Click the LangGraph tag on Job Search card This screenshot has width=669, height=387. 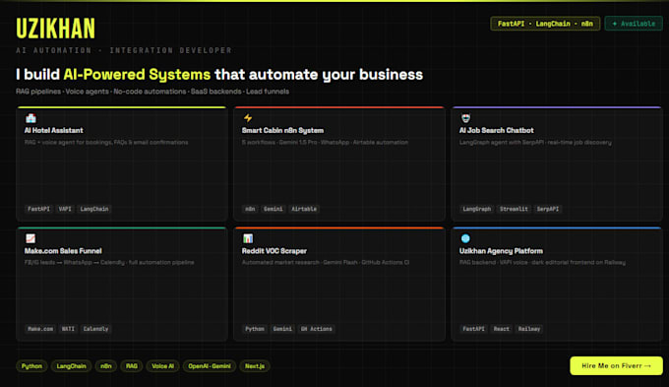click(x=477, y=209)
